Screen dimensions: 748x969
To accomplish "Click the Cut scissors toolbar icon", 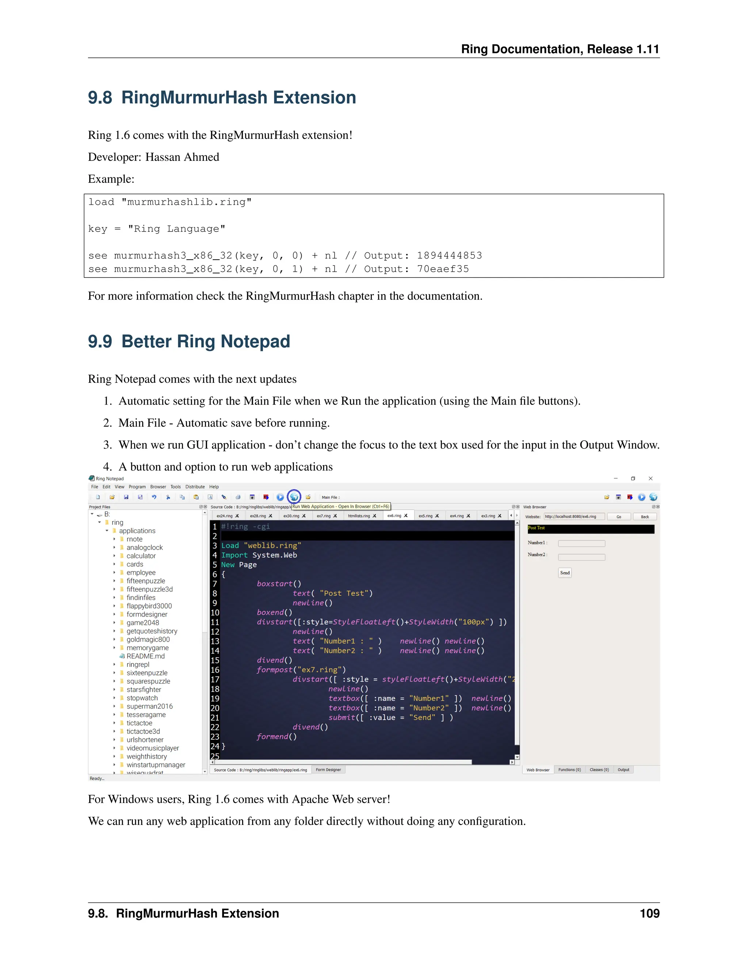I will tap(168, 497).
